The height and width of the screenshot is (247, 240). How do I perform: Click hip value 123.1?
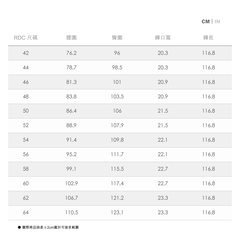pos(117,212)
